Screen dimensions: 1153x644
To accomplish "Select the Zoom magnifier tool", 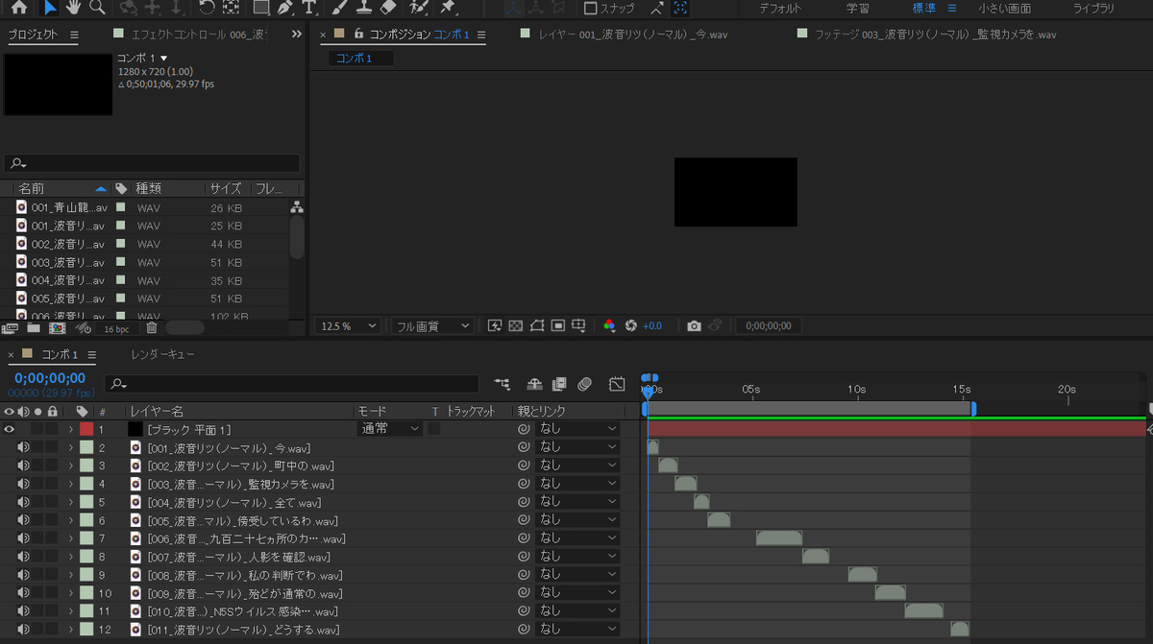I will click(97, 8).
